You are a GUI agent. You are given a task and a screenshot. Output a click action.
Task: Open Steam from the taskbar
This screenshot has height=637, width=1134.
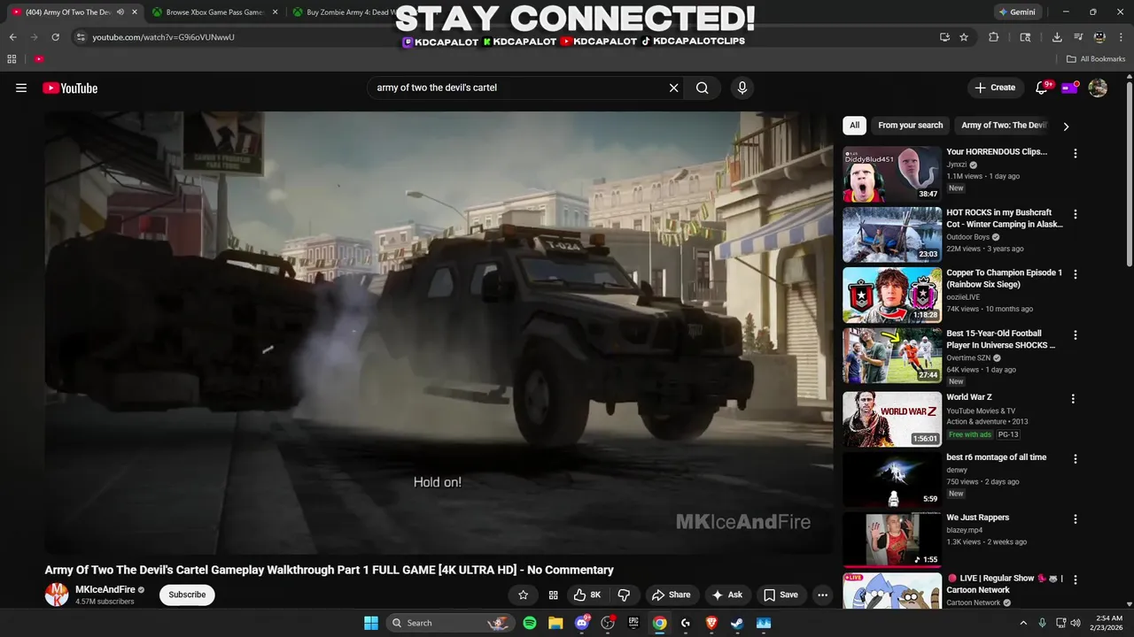click(737, 623)
